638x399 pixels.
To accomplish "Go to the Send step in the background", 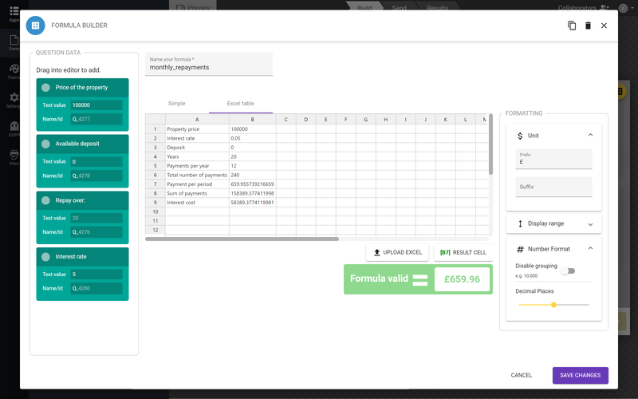I will coord(400,7).
